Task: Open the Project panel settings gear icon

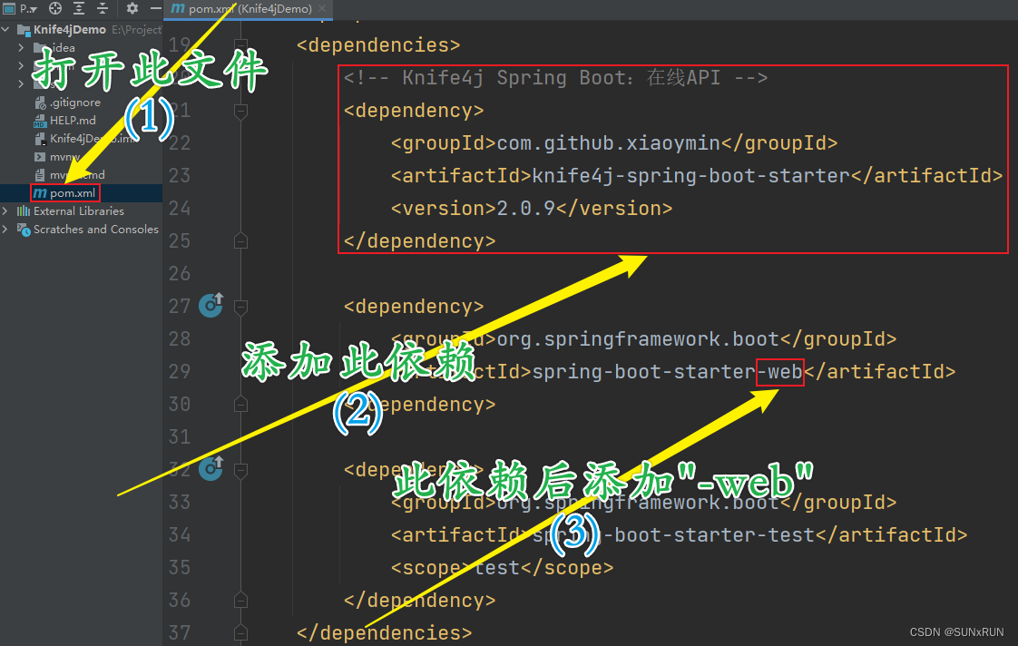Action: (x=132, y=8)
